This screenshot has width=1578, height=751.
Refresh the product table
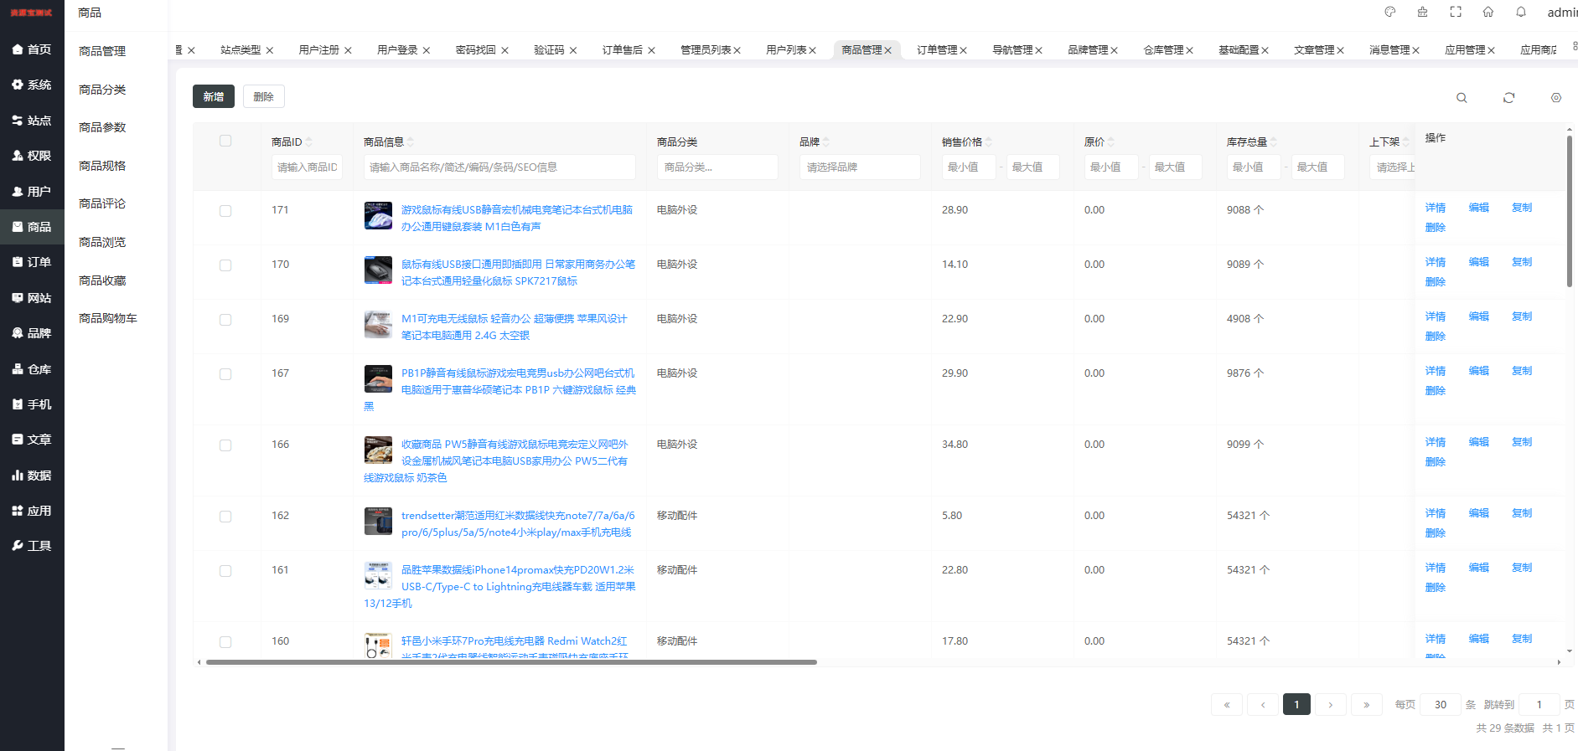[x=1508, y=98]
